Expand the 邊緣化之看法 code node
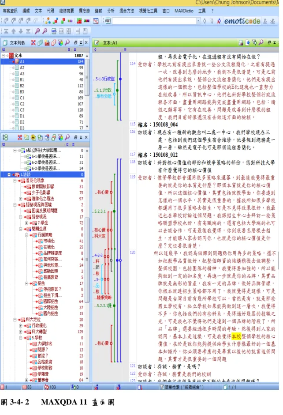Screen dimensions: 283x415 (21, 199)
